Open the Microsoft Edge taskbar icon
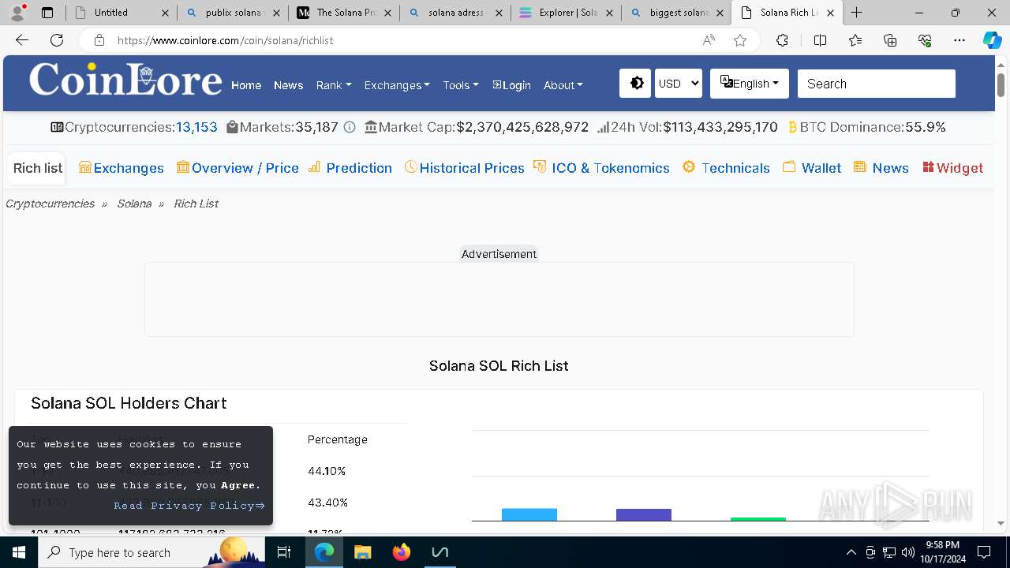The height and width of the screenshot is (568, 1010). [324, 552]
